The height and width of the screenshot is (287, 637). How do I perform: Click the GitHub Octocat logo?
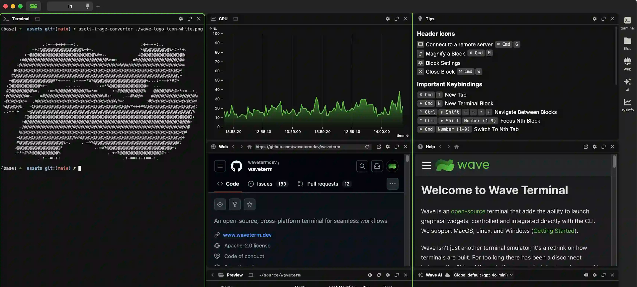[x=236, y=166]
